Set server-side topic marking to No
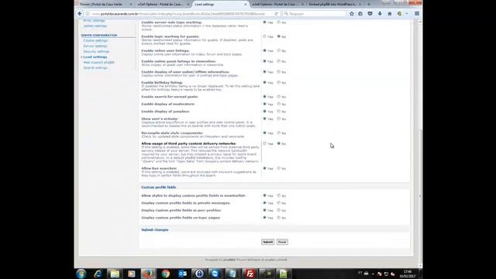 point(279,22)
